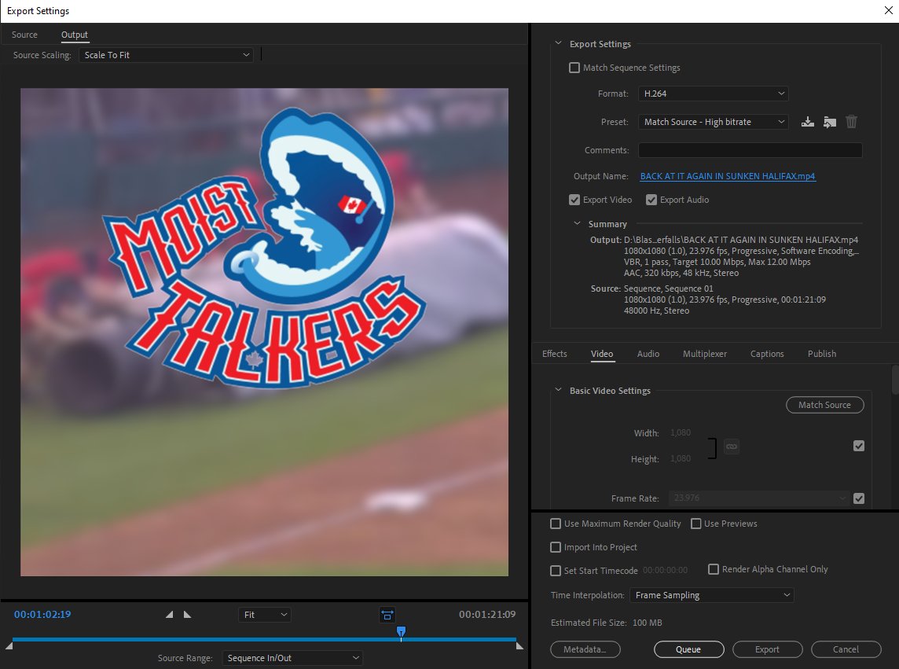Open the Time Interpolation dropdown

711,596
